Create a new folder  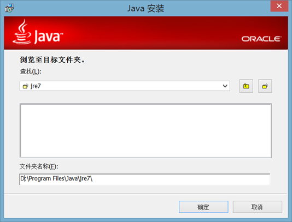pyautogui.click(x=265, y=86)
